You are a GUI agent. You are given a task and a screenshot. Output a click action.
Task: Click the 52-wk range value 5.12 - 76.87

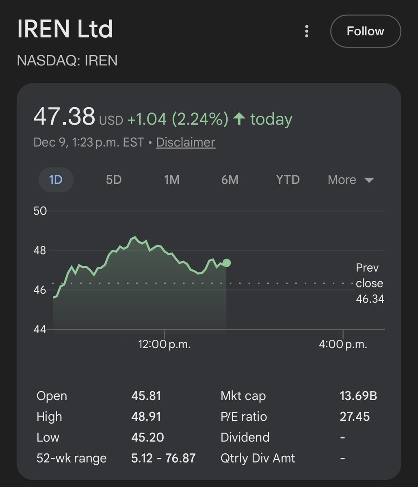[x=164, y=458]
